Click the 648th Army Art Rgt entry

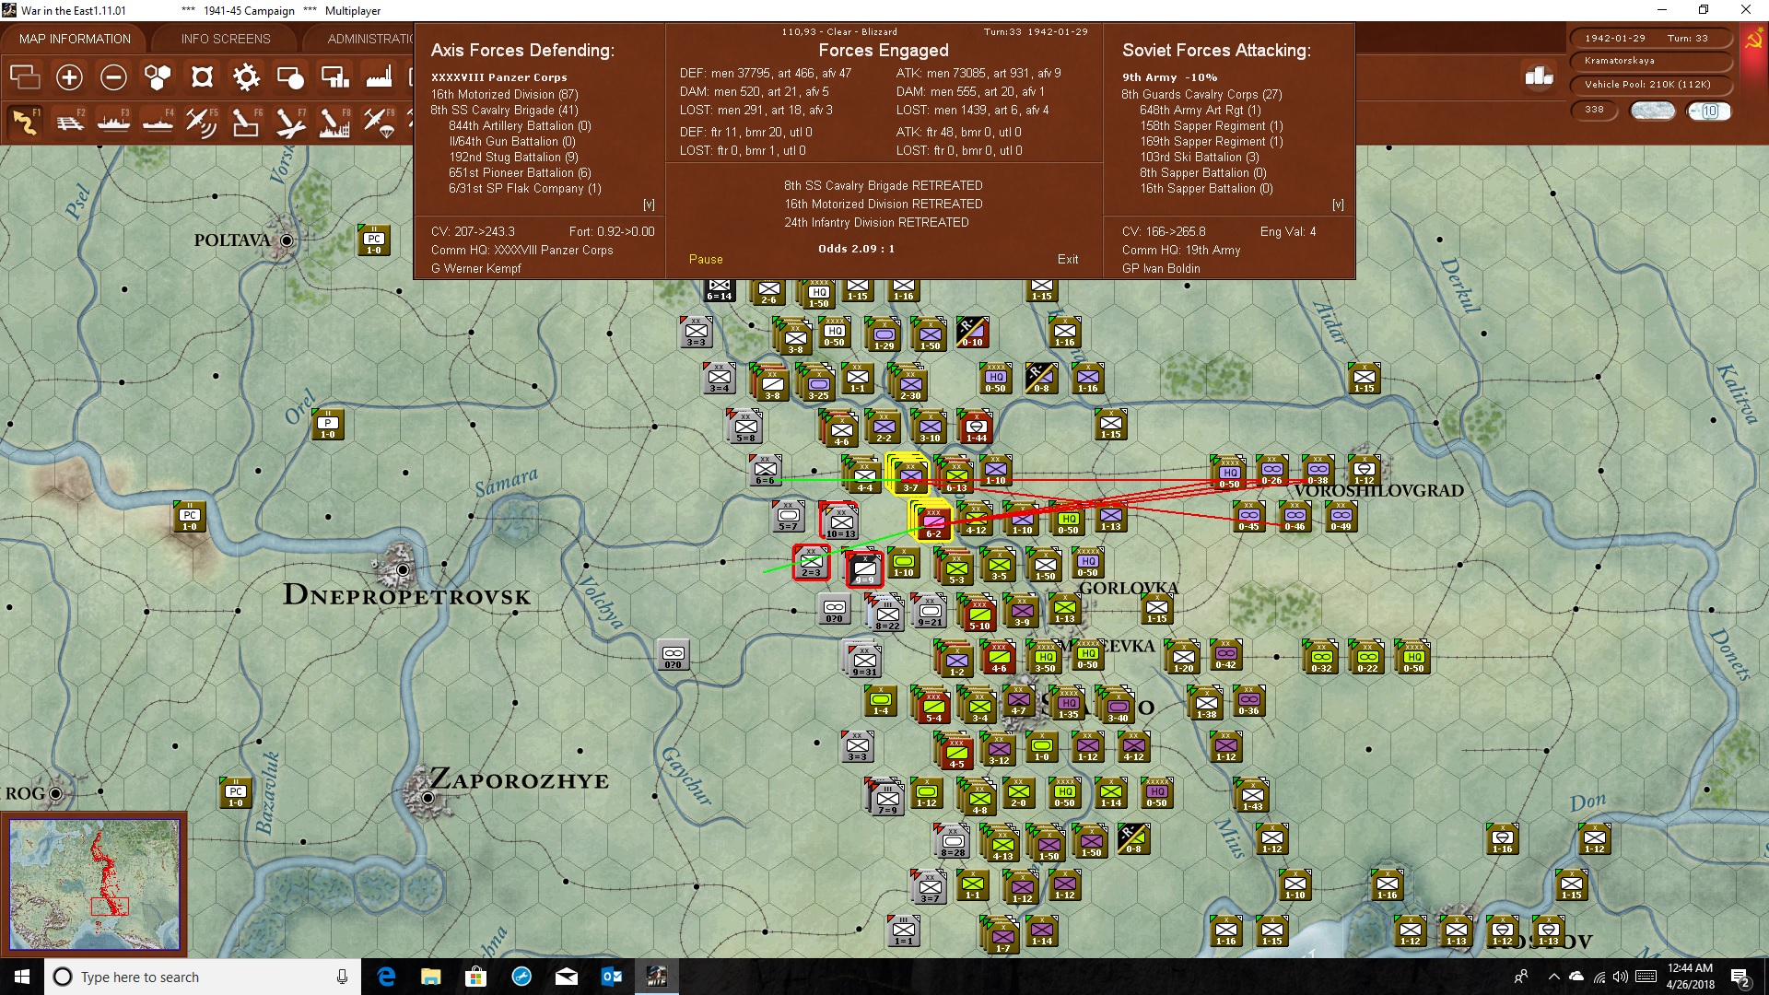click(1201, 110)
